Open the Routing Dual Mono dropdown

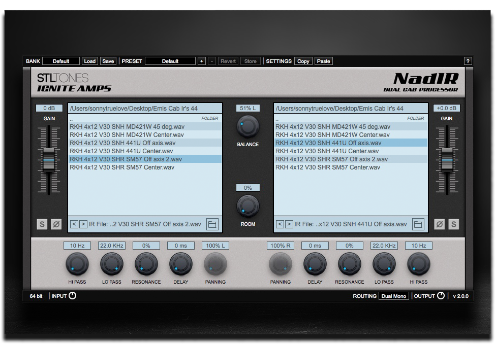[x=394, y=296]
